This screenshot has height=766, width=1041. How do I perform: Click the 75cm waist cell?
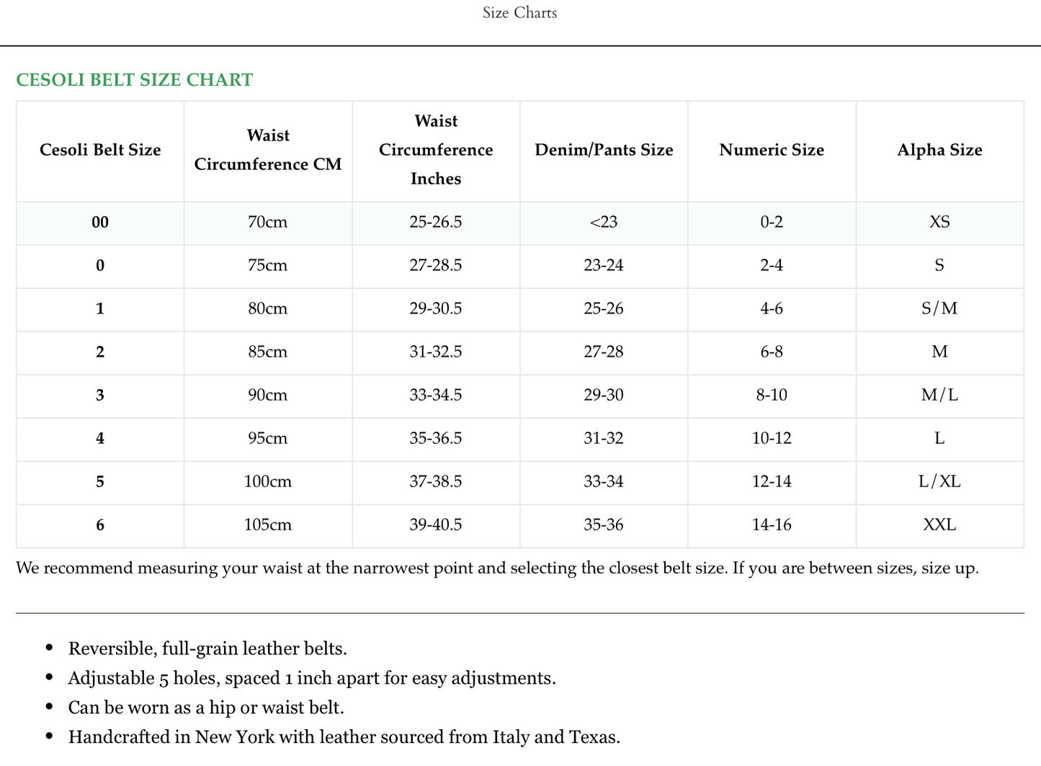pos(268,265)
